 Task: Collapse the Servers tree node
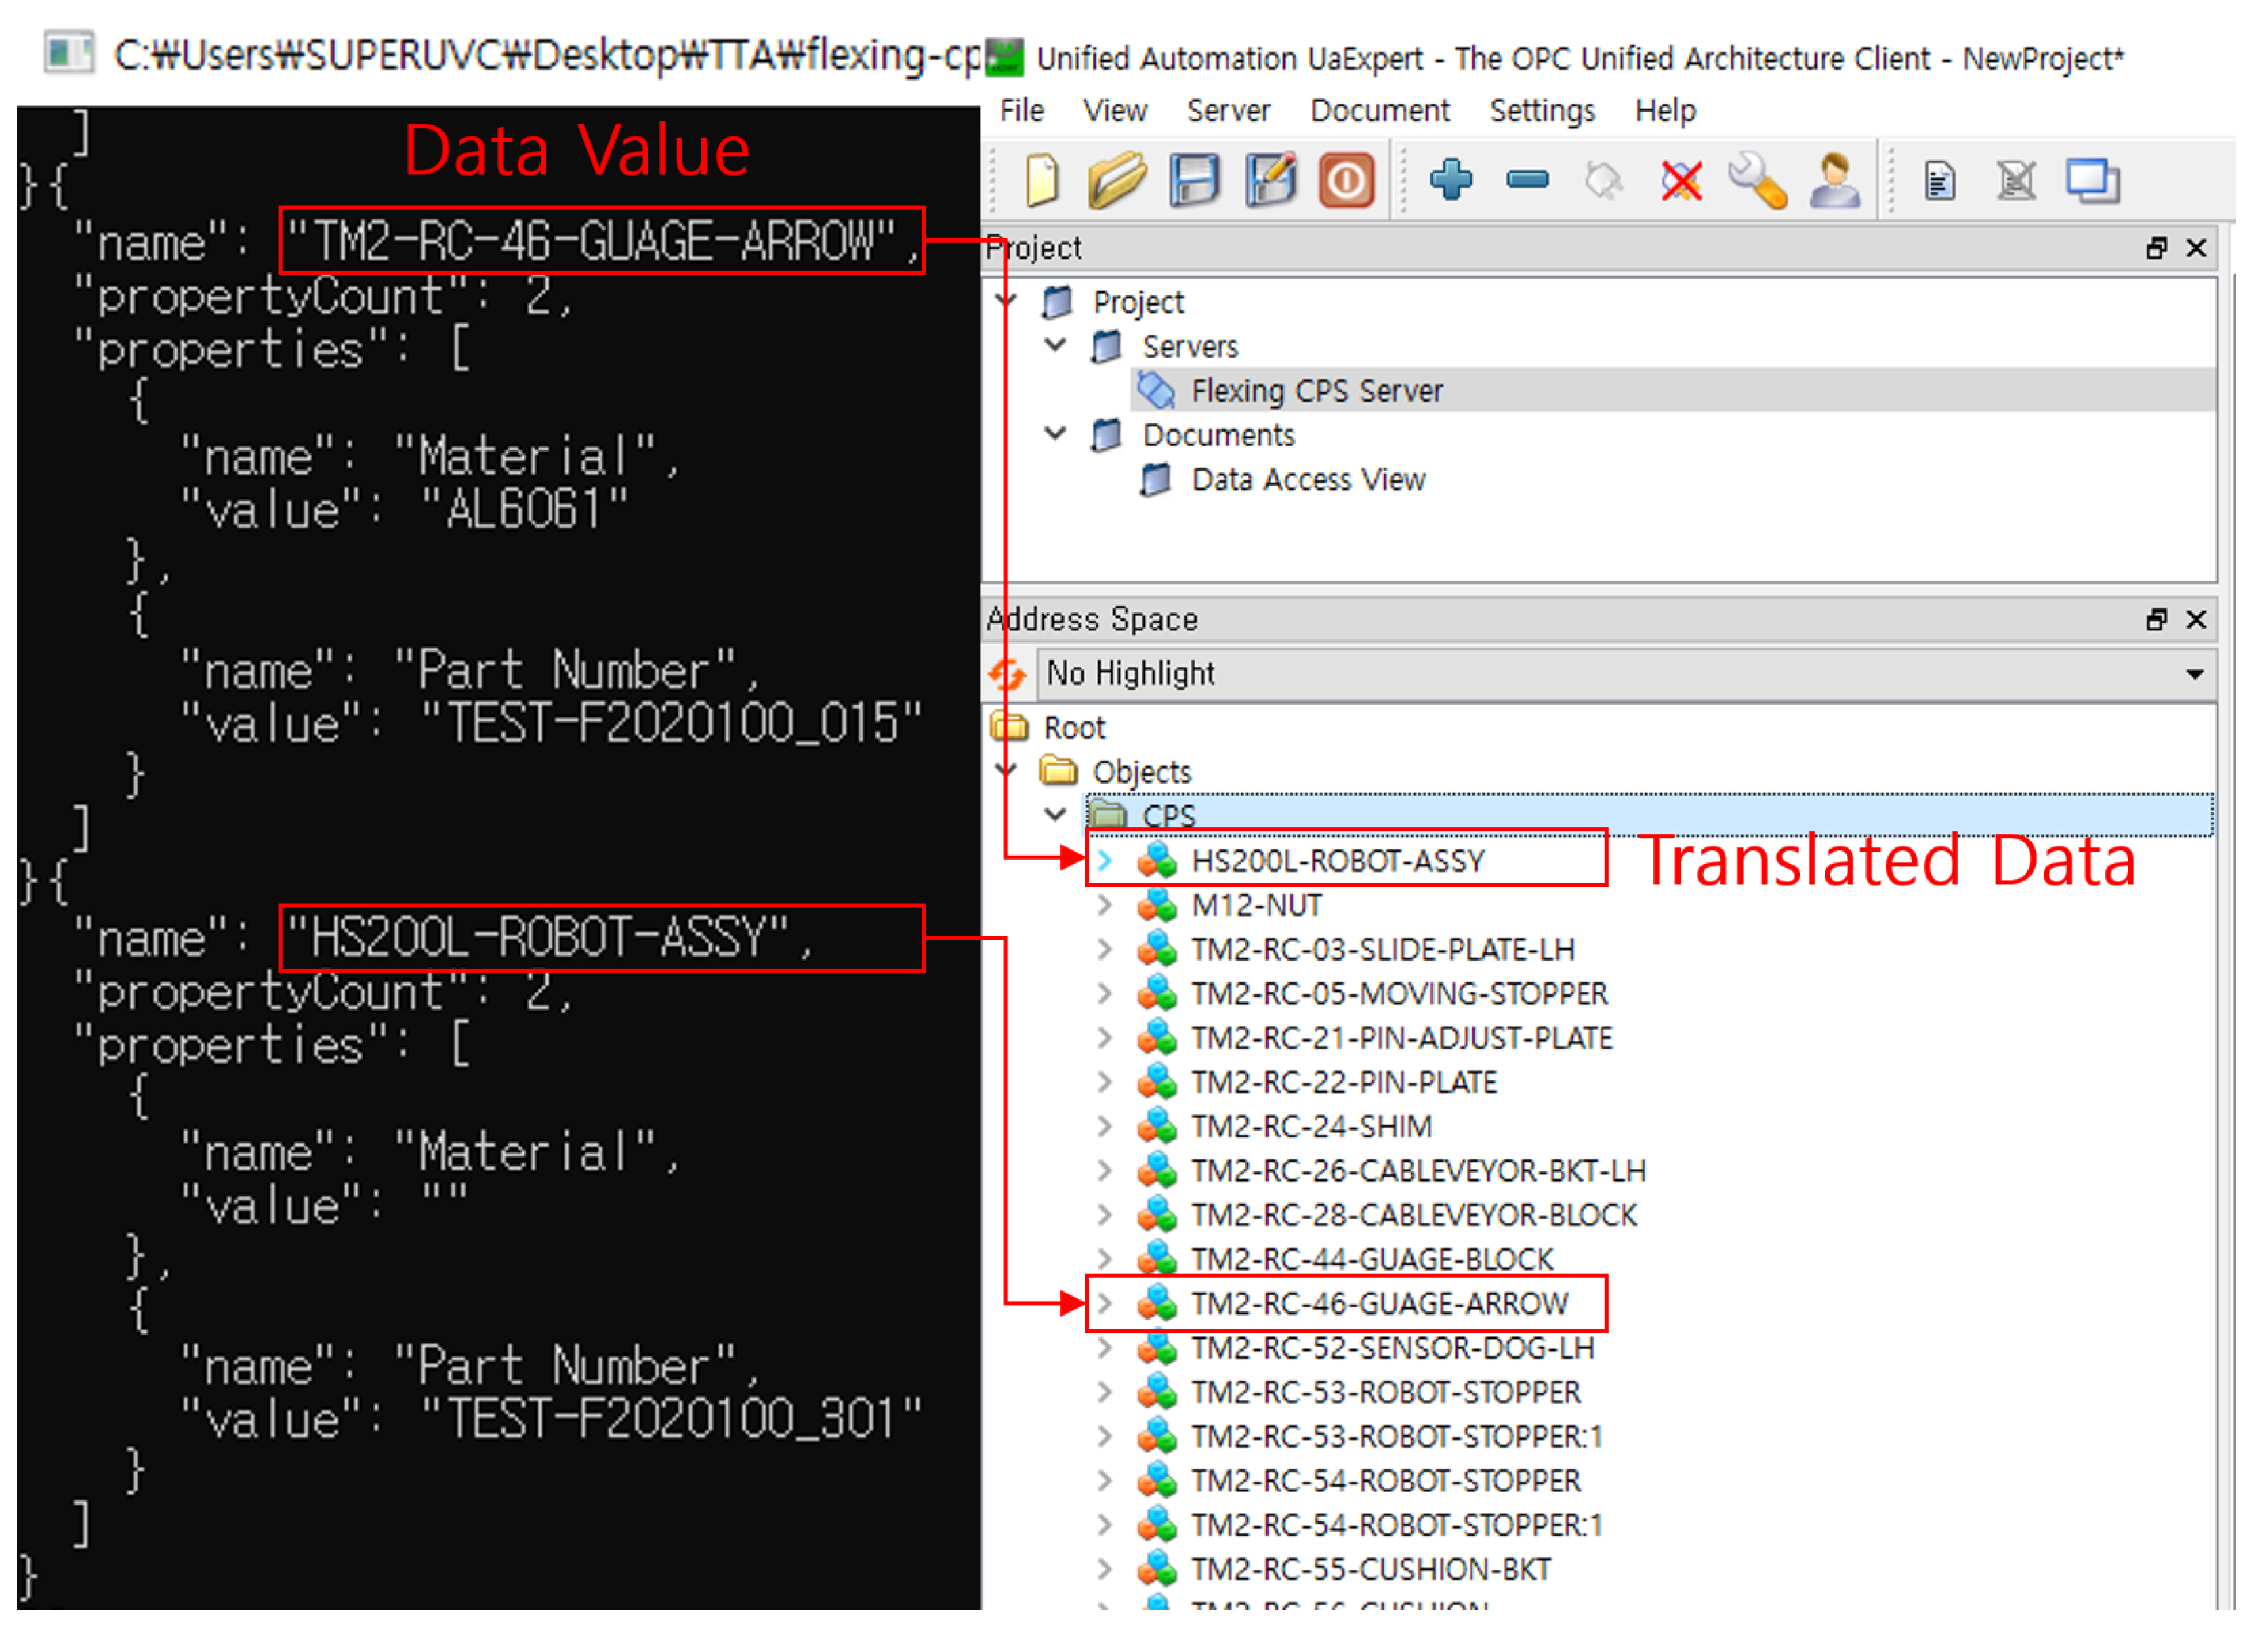[1055, 346]
